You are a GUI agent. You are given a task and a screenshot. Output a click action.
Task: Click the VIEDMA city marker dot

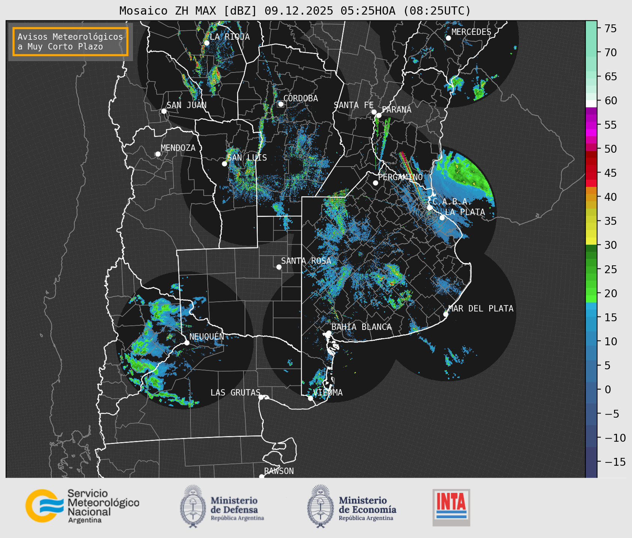pos(311,398)
